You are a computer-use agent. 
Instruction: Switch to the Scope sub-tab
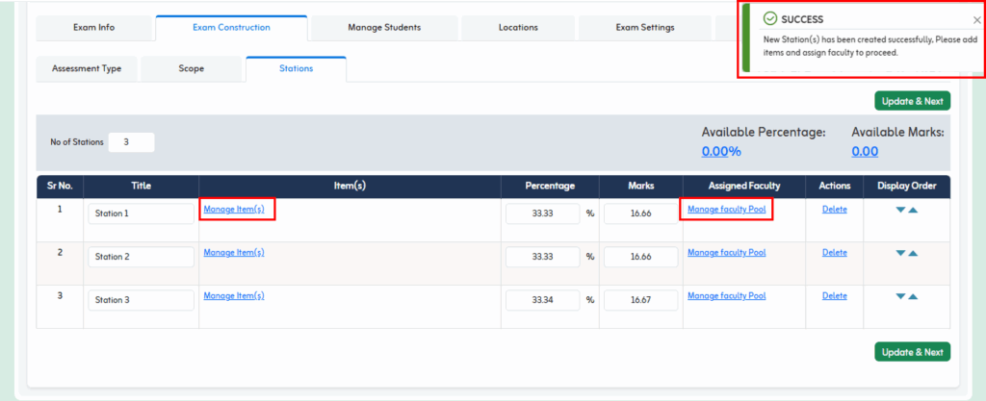(191, 68)
